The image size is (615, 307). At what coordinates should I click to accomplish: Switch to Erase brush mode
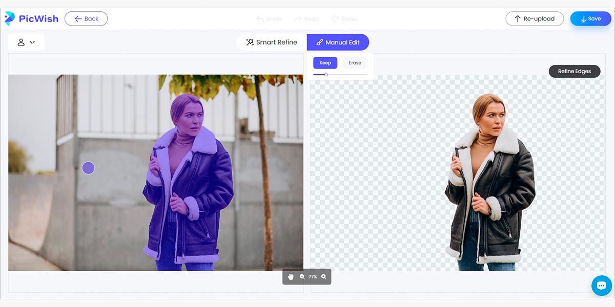click(x=354, y=62)
